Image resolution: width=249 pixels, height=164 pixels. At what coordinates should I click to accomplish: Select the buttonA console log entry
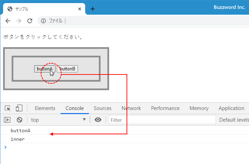pyautogui.click(x=124, y=131)
